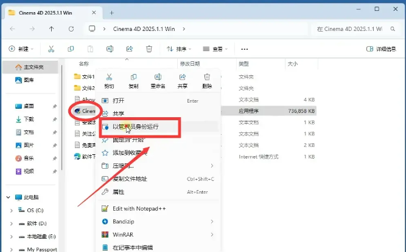The height and width of the screenshot is (252, 406).
Task: Sort by the 修改日期 column header
Action: pyautogui.click(x=190, y=64)
